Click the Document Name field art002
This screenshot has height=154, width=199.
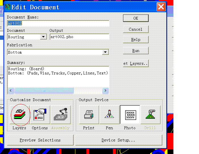(x=58, y=23)
